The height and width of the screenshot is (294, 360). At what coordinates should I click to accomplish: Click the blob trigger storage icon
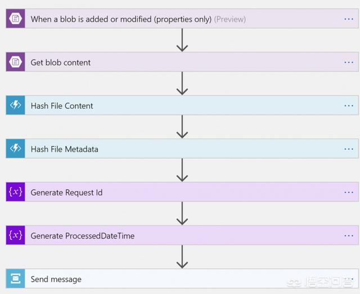pos(15,19)
